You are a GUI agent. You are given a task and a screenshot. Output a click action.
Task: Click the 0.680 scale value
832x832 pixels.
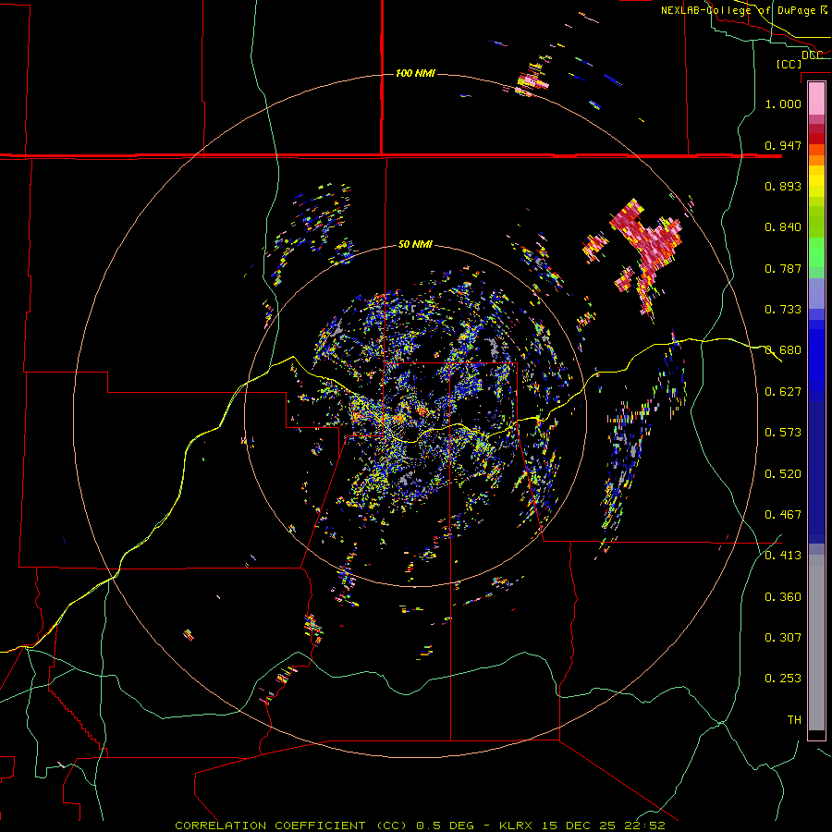point(783,350)
